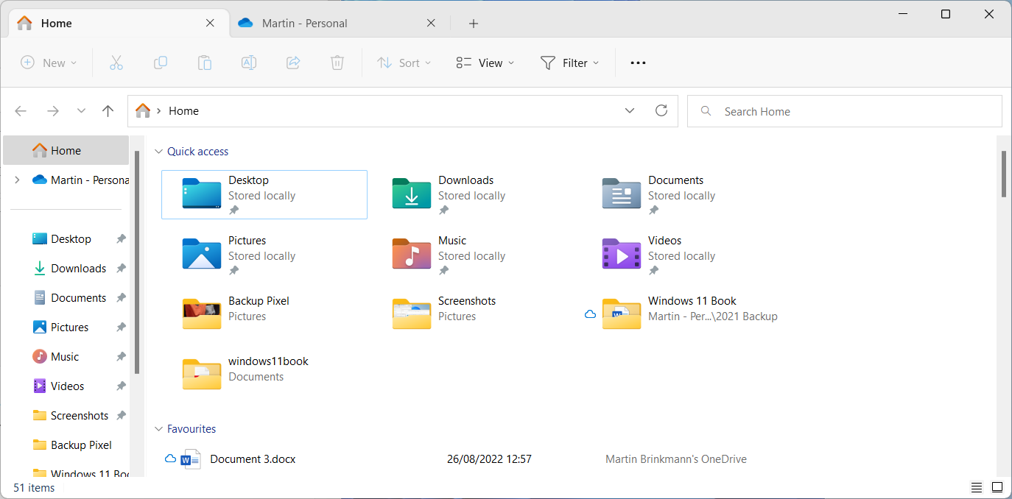Cut the selected item using toolbar scissors icon
This screenshot has width=1012, height=499.
point(116,63)
